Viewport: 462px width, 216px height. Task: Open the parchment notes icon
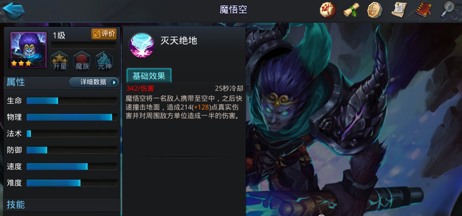tap(399, 10)
